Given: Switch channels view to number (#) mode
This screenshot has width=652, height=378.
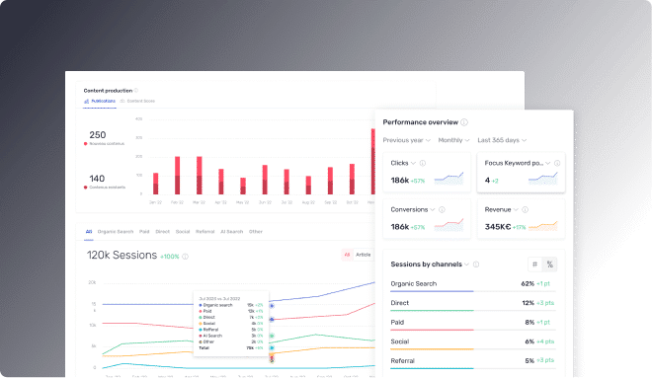Looking at the screenshot, I should coord(534,265).
